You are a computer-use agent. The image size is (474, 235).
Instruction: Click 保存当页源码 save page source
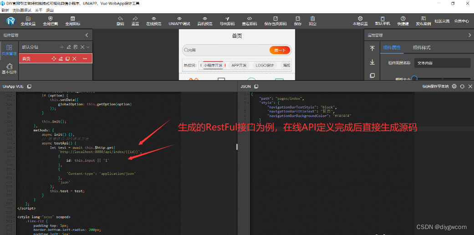click(275, 21)
